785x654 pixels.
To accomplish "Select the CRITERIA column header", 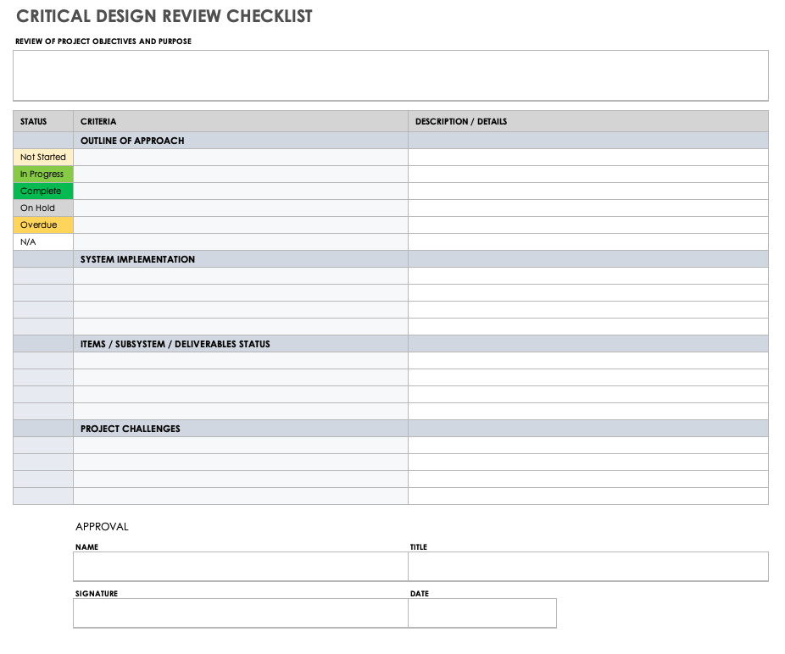I will click(95, 121).
